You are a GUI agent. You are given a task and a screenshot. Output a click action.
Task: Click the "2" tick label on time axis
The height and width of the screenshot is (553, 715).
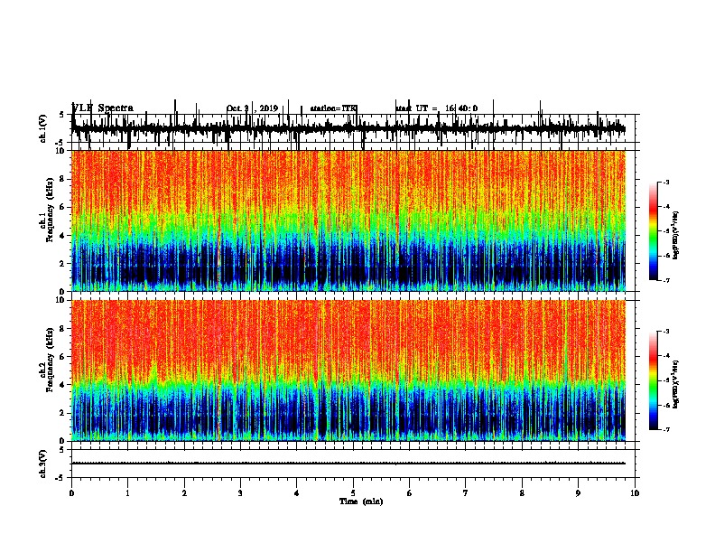click(x=184, y=493)
